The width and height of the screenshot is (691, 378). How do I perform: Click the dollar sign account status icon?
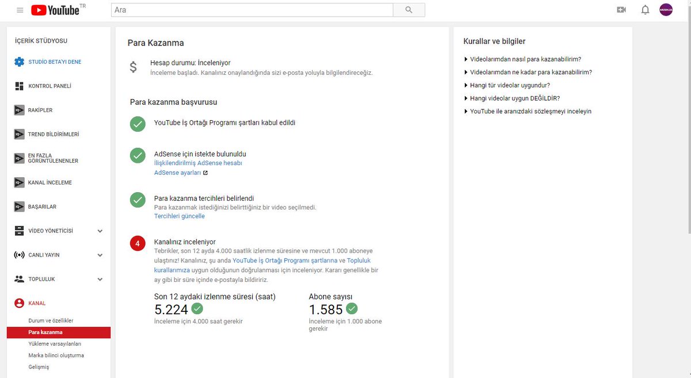click(x=133, y=67)
